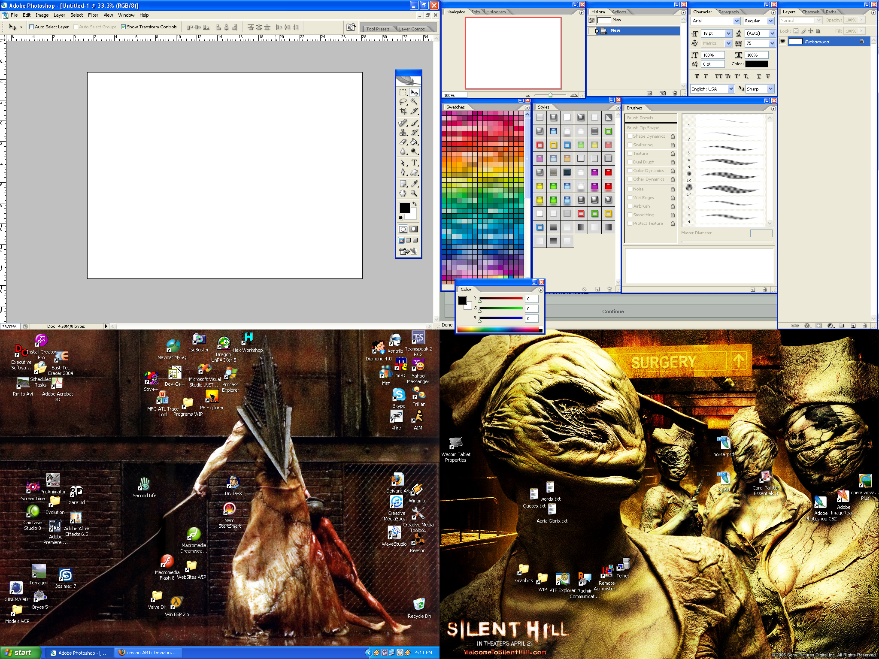Select the Type tool
Viewport: 879px width, 659px height.
414,163
